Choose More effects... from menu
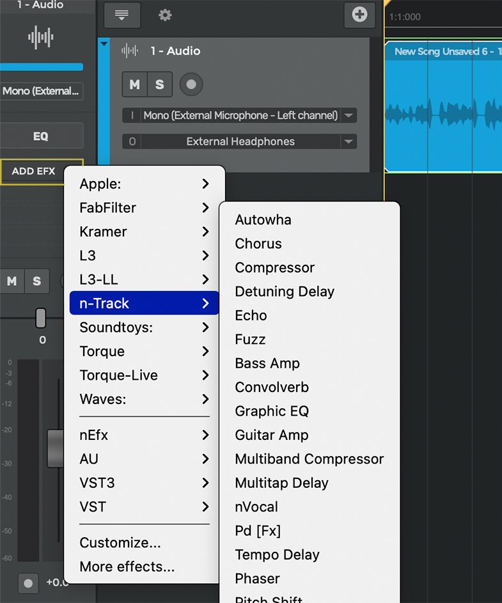The image size is (502, 603). (144, 567)
